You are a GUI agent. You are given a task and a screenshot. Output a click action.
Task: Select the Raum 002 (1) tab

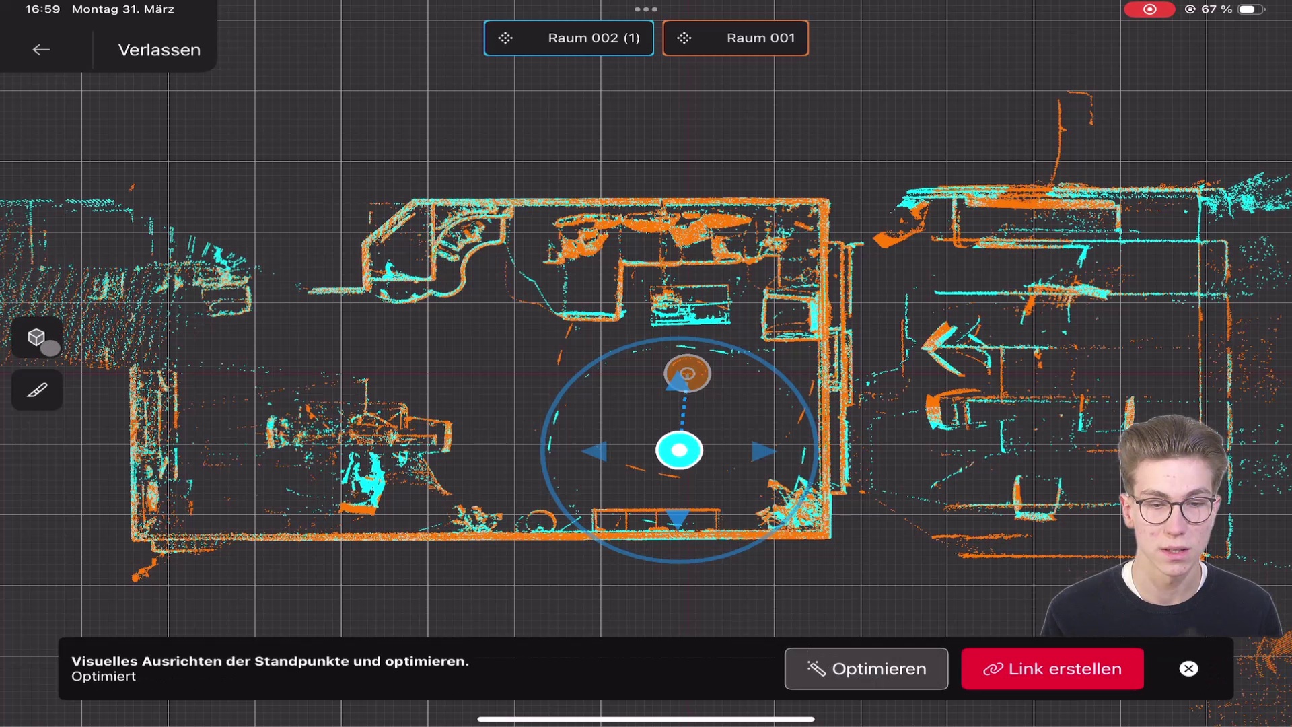pos(569,38)
